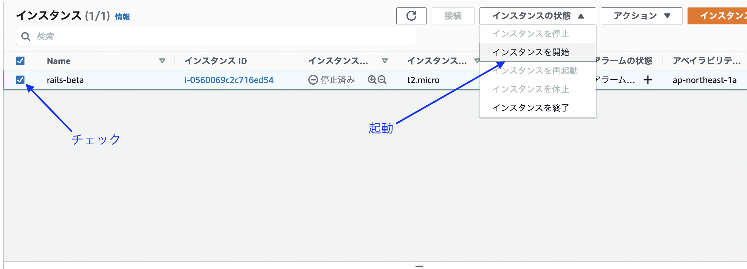
Task: Uncheck the rails-beta instance checkbox
Action: 20,80
